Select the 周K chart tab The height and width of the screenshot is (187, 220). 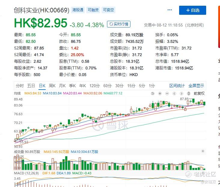click(52, 86)
